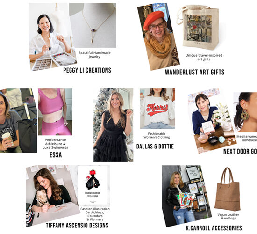
Task: Open the gold hoop earring photo
Action: 245,112
